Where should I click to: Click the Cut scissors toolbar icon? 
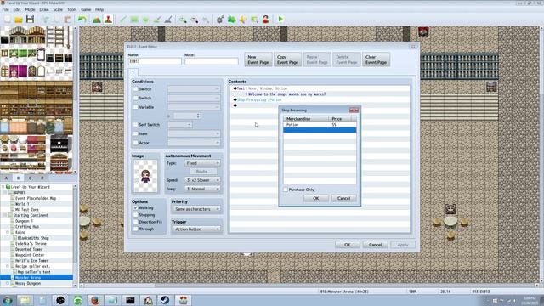pos(45,20)
